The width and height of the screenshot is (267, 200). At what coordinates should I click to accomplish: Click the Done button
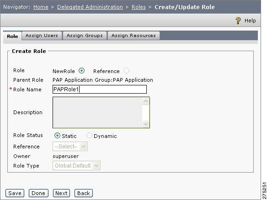pos(38,193)
